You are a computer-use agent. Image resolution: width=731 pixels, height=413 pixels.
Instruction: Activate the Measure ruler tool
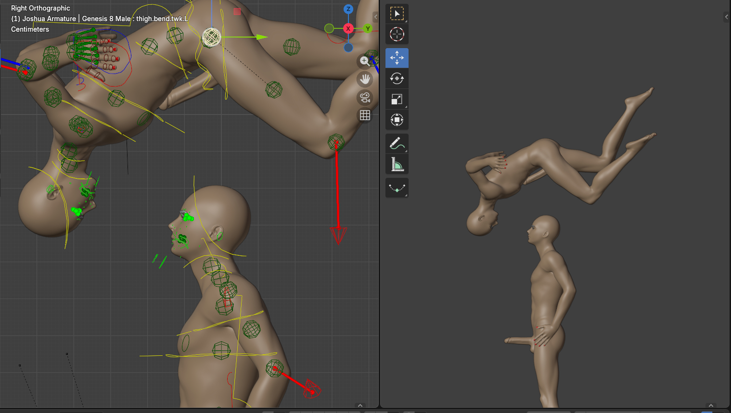pyautogui.click(x=397, y=164)
